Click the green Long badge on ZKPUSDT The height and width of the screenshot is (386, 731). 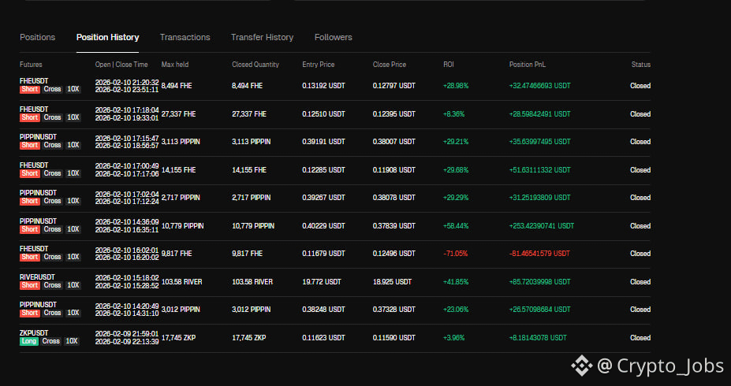29,342
